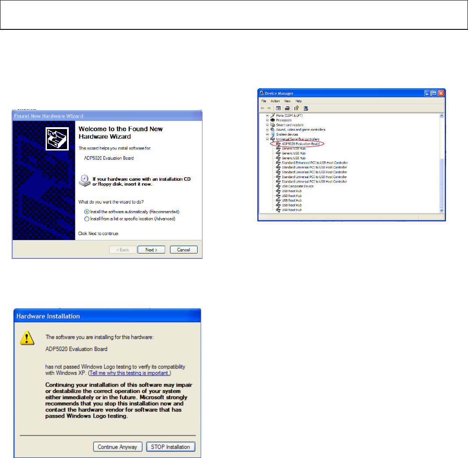Click Cancel in the Found New Hardware Wizard
468x458 pixels.
[x=184, y=250]
